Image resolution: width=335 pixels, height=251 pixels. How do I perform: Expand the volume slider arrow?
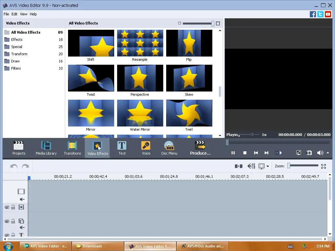pos(328,153)
